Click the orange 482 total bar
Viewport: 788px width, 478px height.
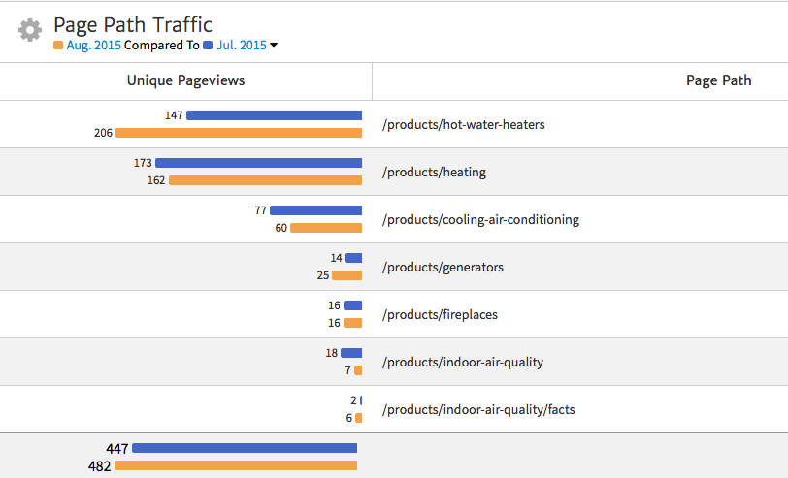pos(236,465)
